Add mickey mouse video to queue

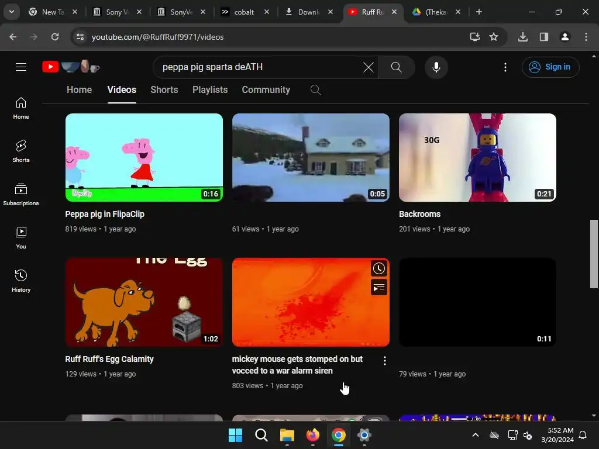378,288
